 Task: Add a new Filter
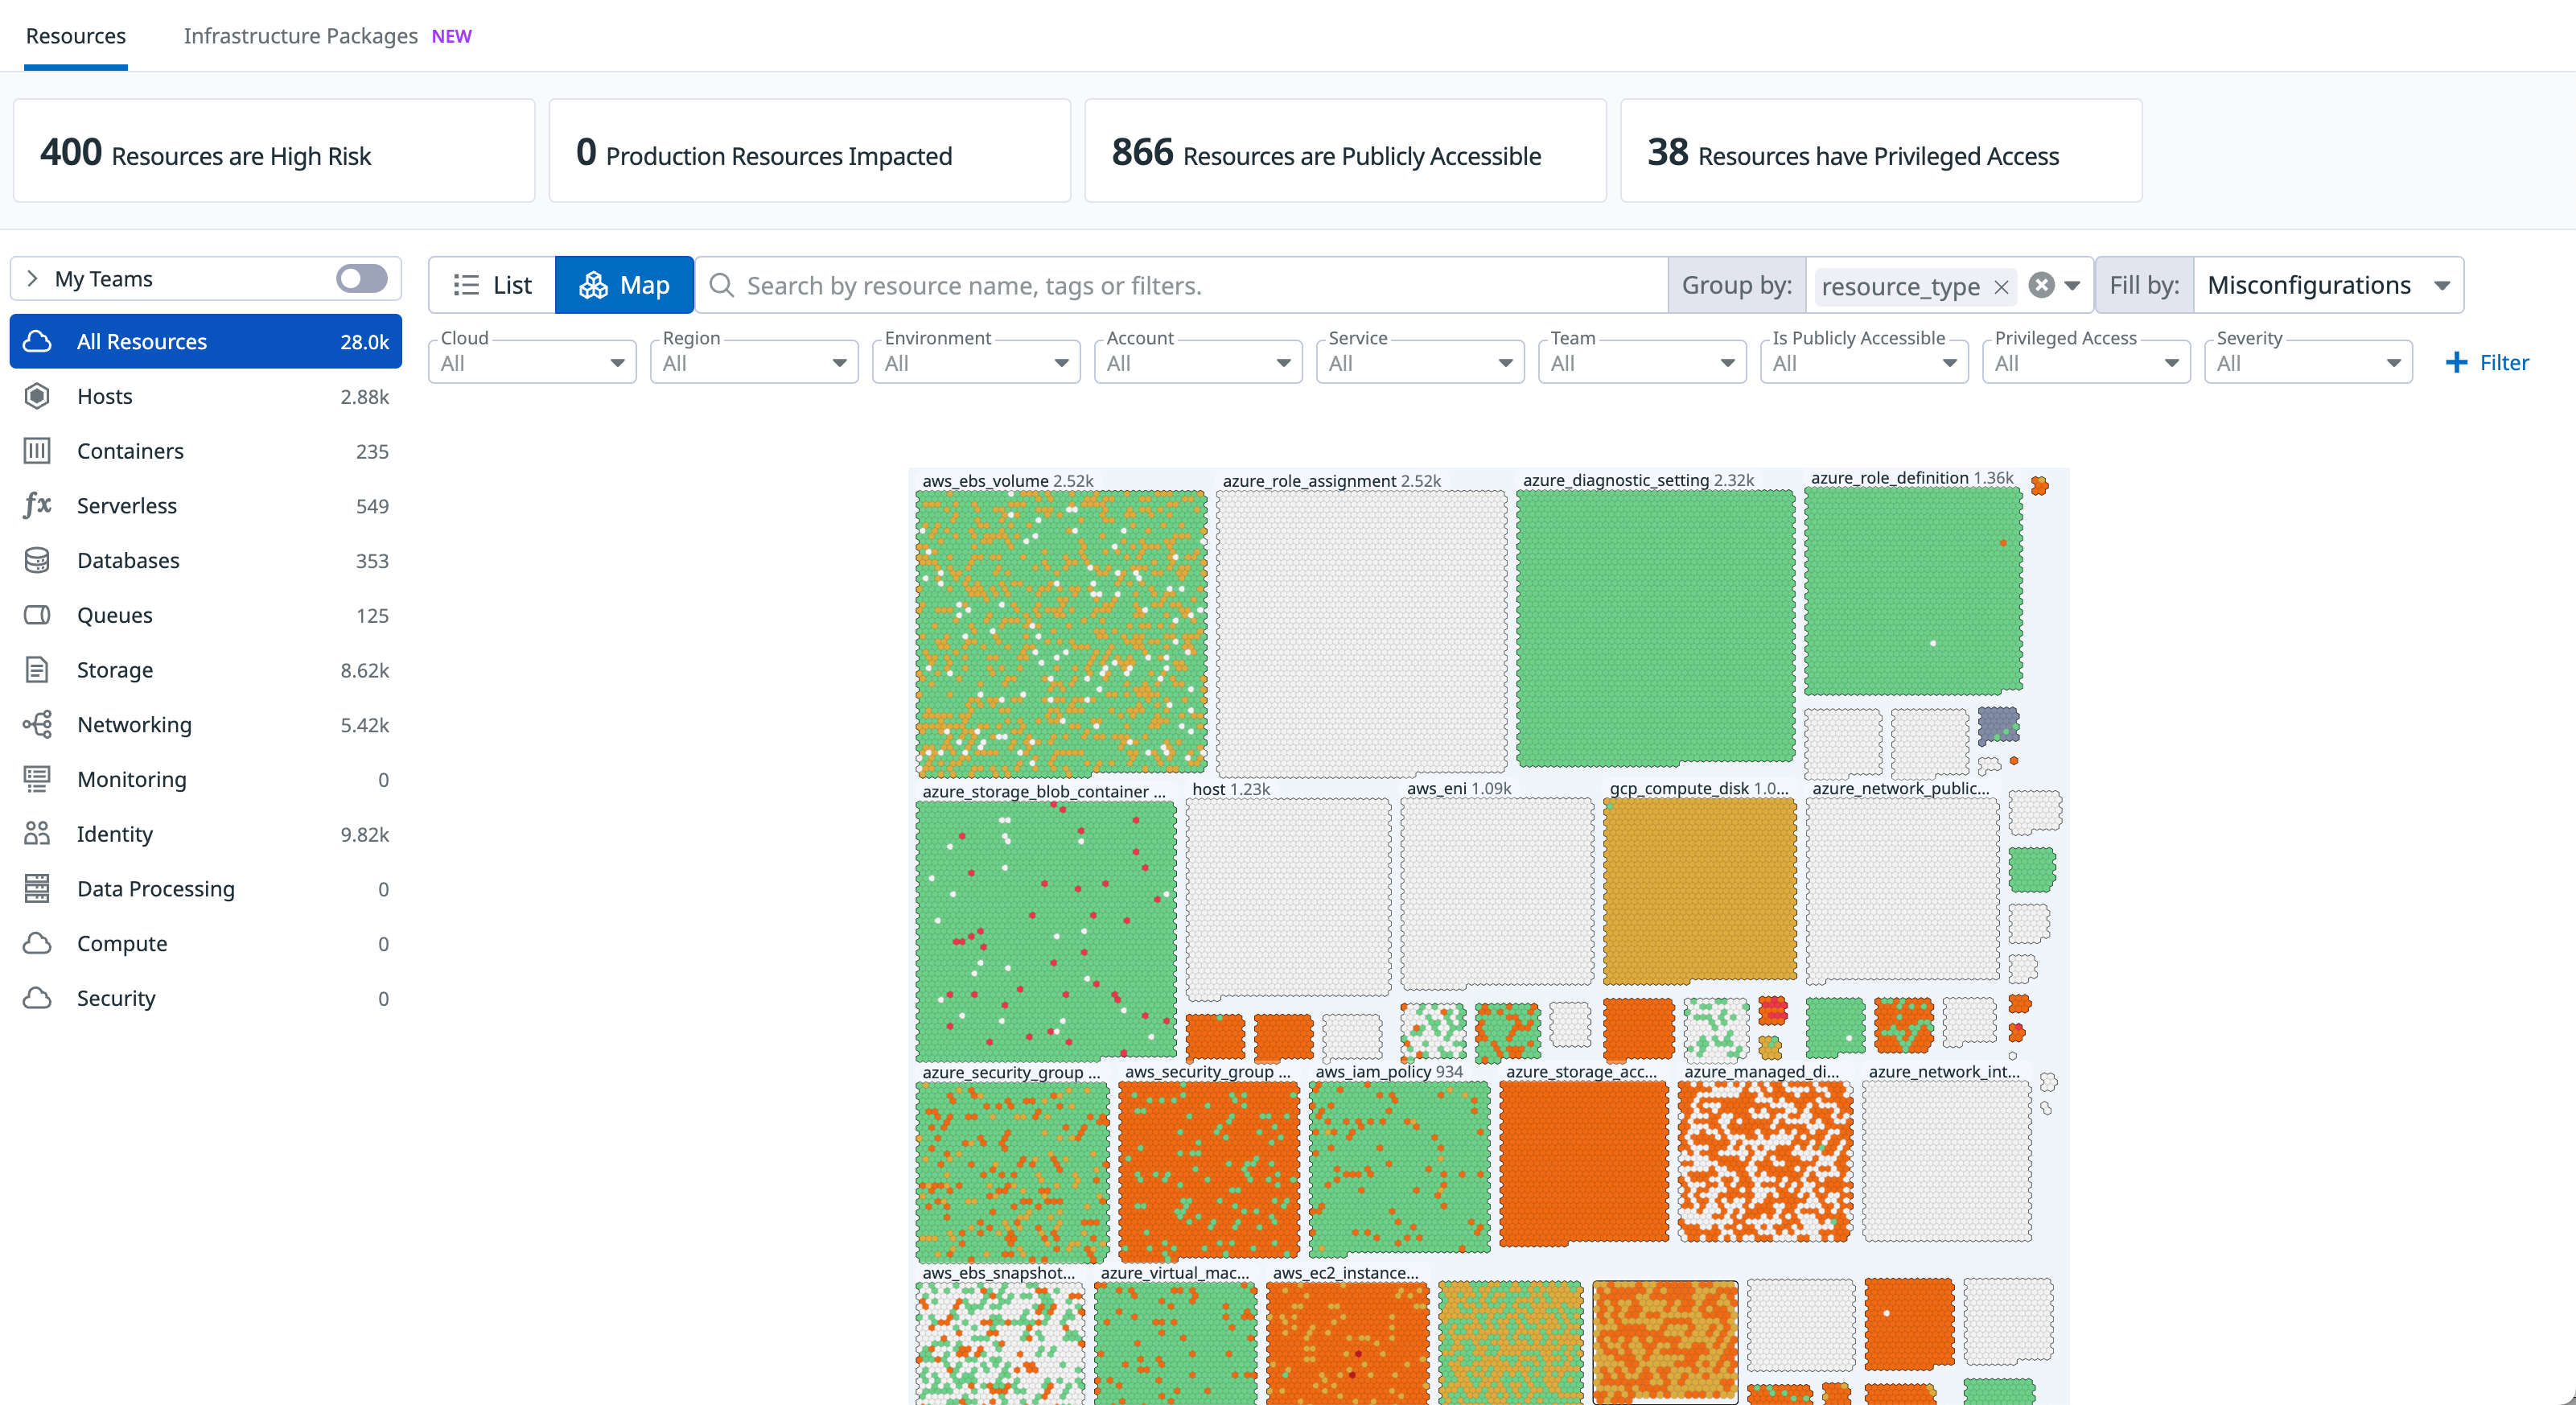2487,362
